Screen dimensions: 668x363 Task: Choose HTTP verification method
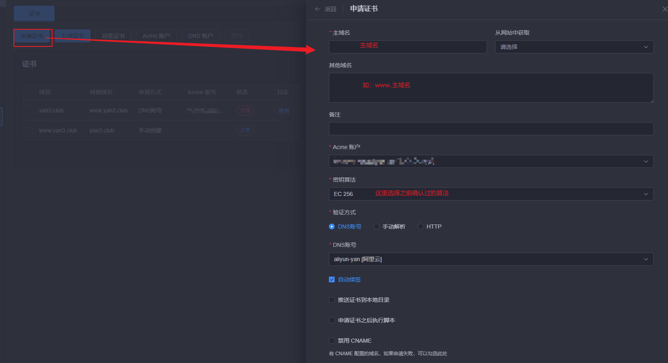421,227
